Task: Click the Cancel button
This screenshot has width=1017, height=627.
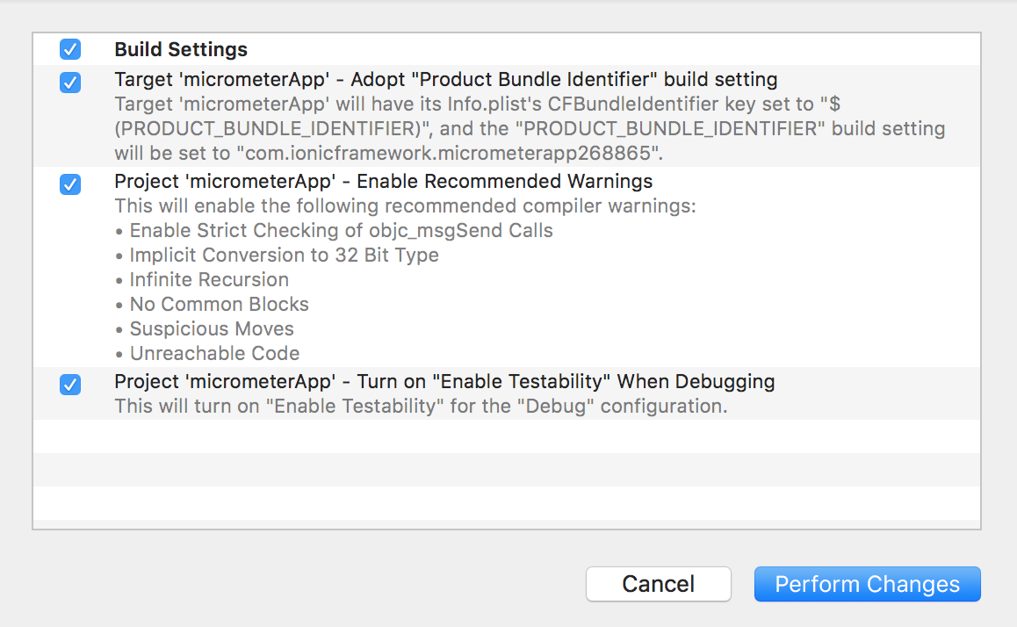Action: tap(658, 584)
